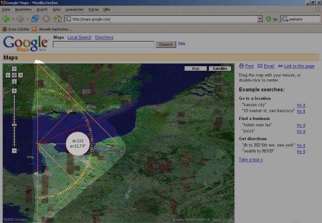
Task: Open the Ansicht menu
Action: click(x=42, y=9)
